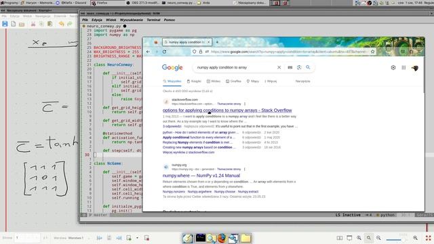Open the Stack Overflow numpy arrays result
This screenshot has width=434, height=244.
(x=227, y=110)
